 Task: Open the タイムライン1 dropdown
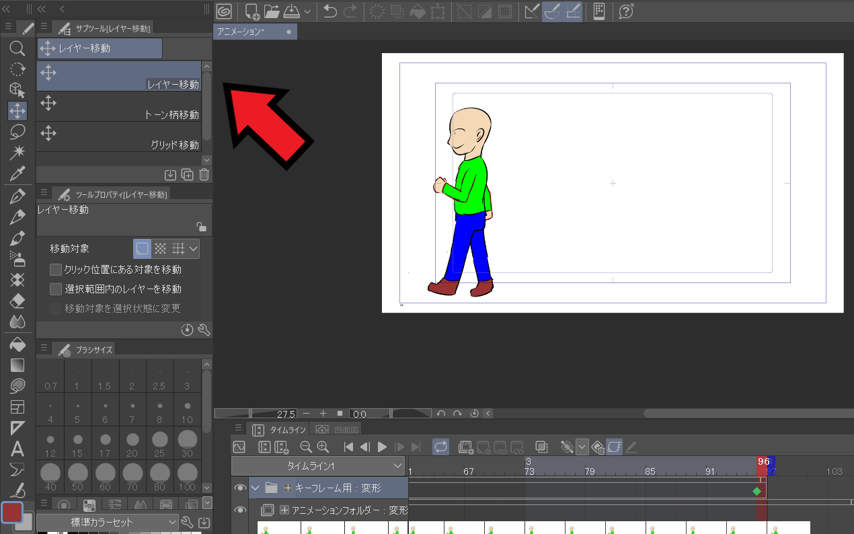tap(318, 466)
